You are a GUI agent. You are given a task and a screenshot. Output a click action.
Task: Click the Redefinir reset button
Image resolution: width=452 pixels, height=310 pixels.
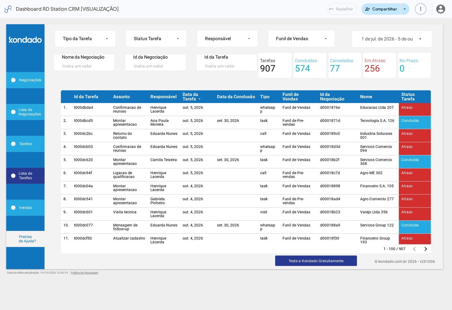coord(342,9)
